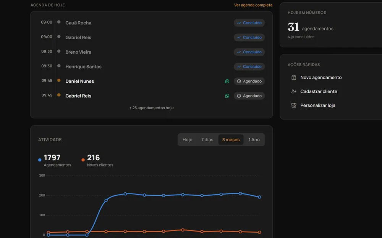Open WhatsApp for Gabriel Reis 09:45 appointment
Image resolution: width=382 pixels, height=238 pixels.
pyautogui.click(x=227, y=96)
